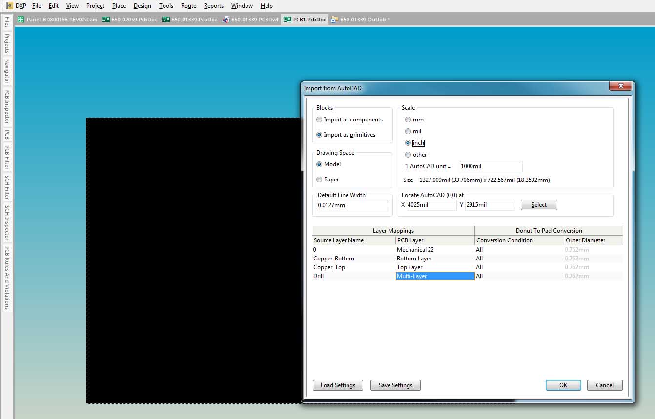Click the 650-01339.PcbDoc tab icon
The image size is (655, 419).
166,20
